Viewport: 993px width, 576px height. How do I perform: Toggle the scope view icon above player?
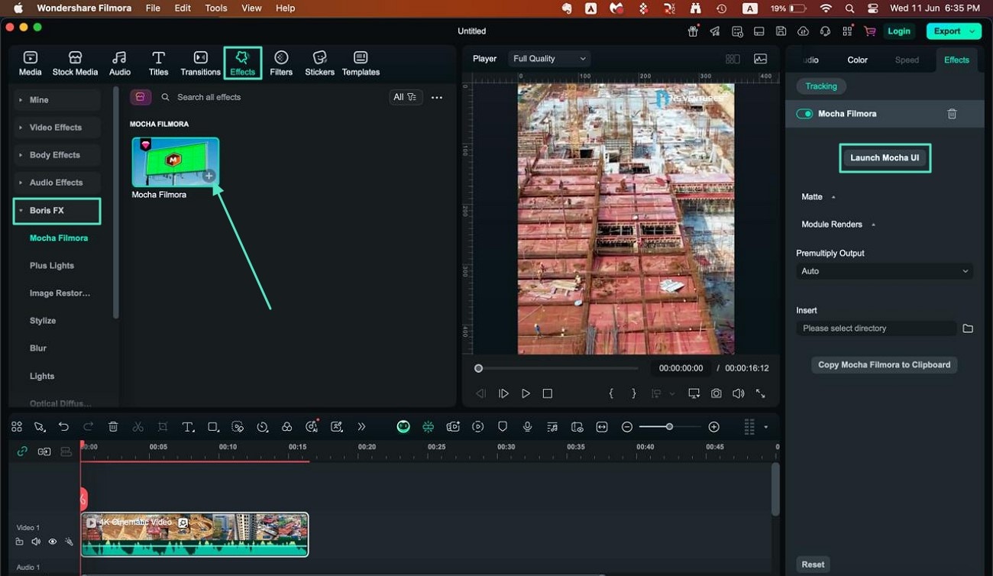pyautogui.click(x=760, y=59)
